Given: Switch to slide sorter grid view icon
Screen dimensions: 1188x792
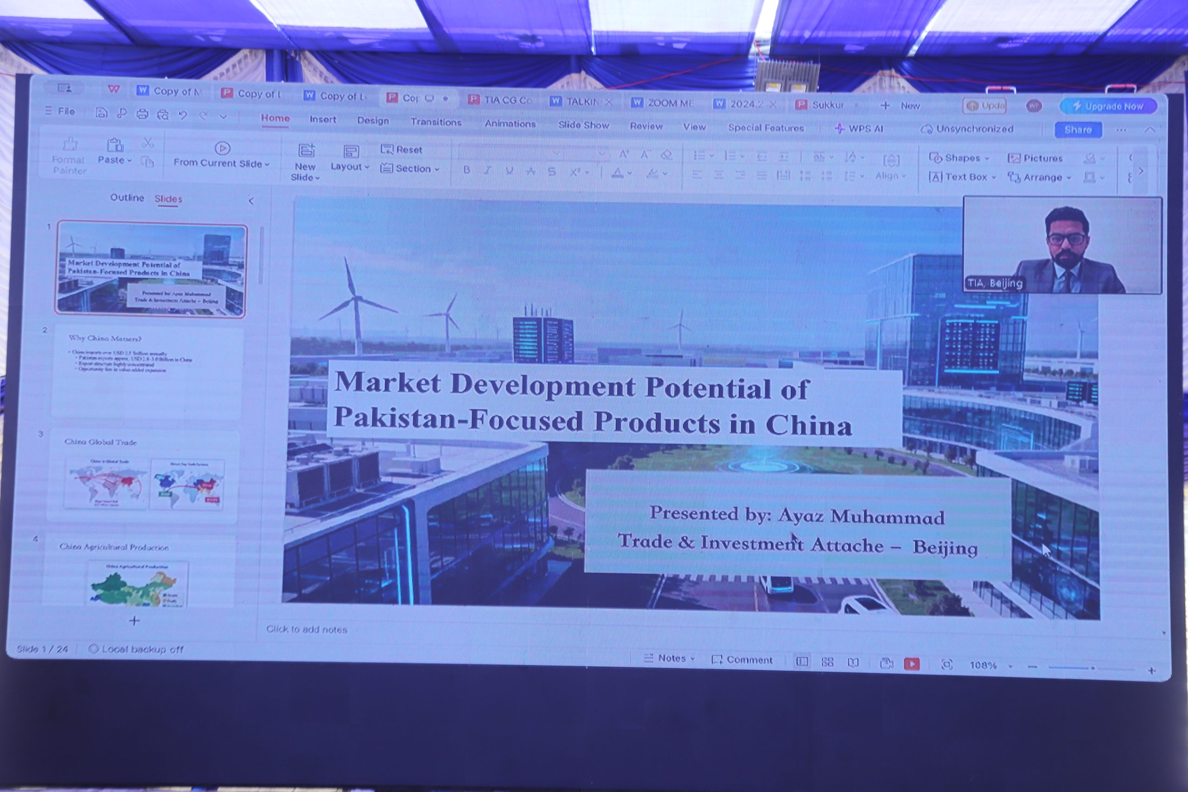Looking at the screenshot, I should [x=827, y=662].
